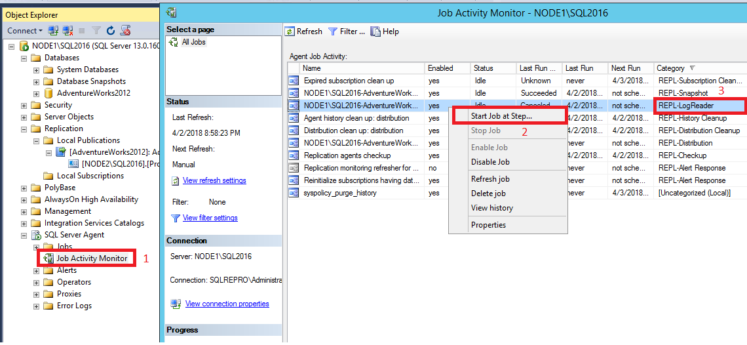Refresh Object Explorer with the circular arrow icon
Screen dimensions: 747x345
[111, 31]
